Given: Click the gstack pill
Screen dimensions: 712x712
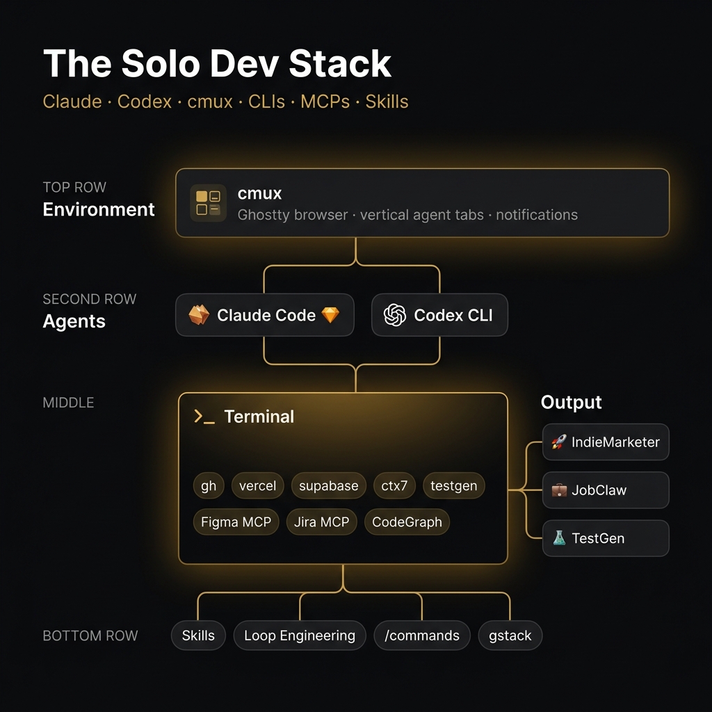Looking at the screenshot, I should pyautogui.click(x=510, y=636).
